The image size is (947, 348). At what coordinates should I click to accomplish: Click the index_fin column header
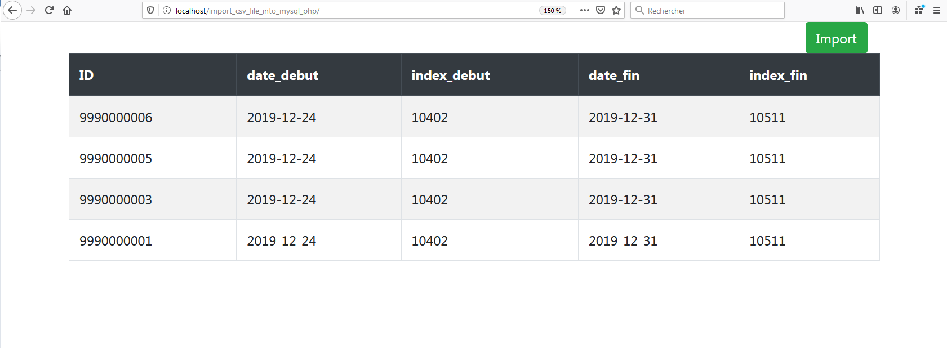pos(778,75)
